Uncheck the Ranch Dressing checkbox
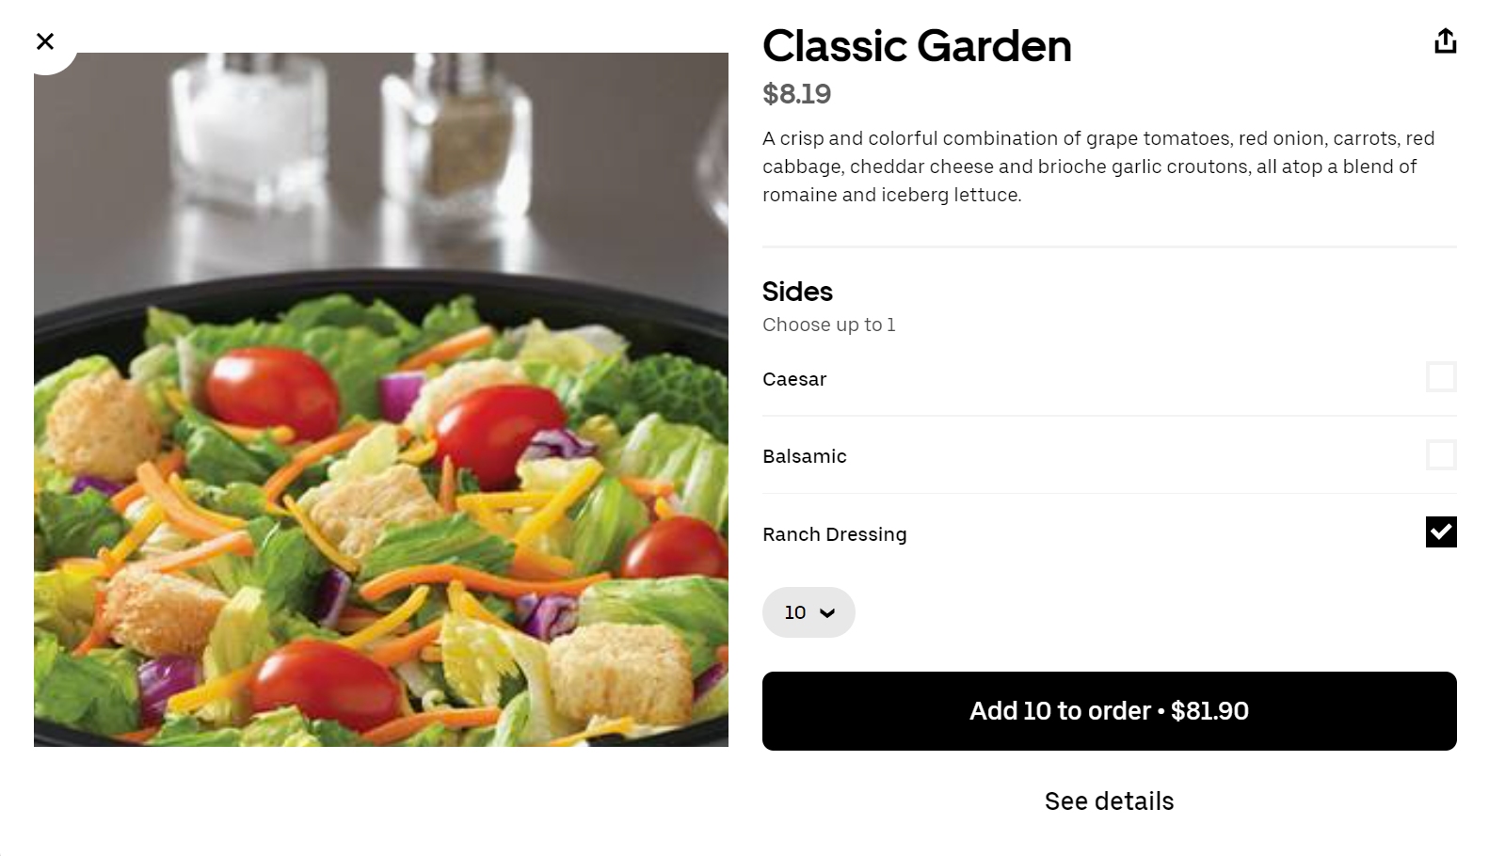The height and width of the screenshot is (856, 1489). [x=1441, y=532]
